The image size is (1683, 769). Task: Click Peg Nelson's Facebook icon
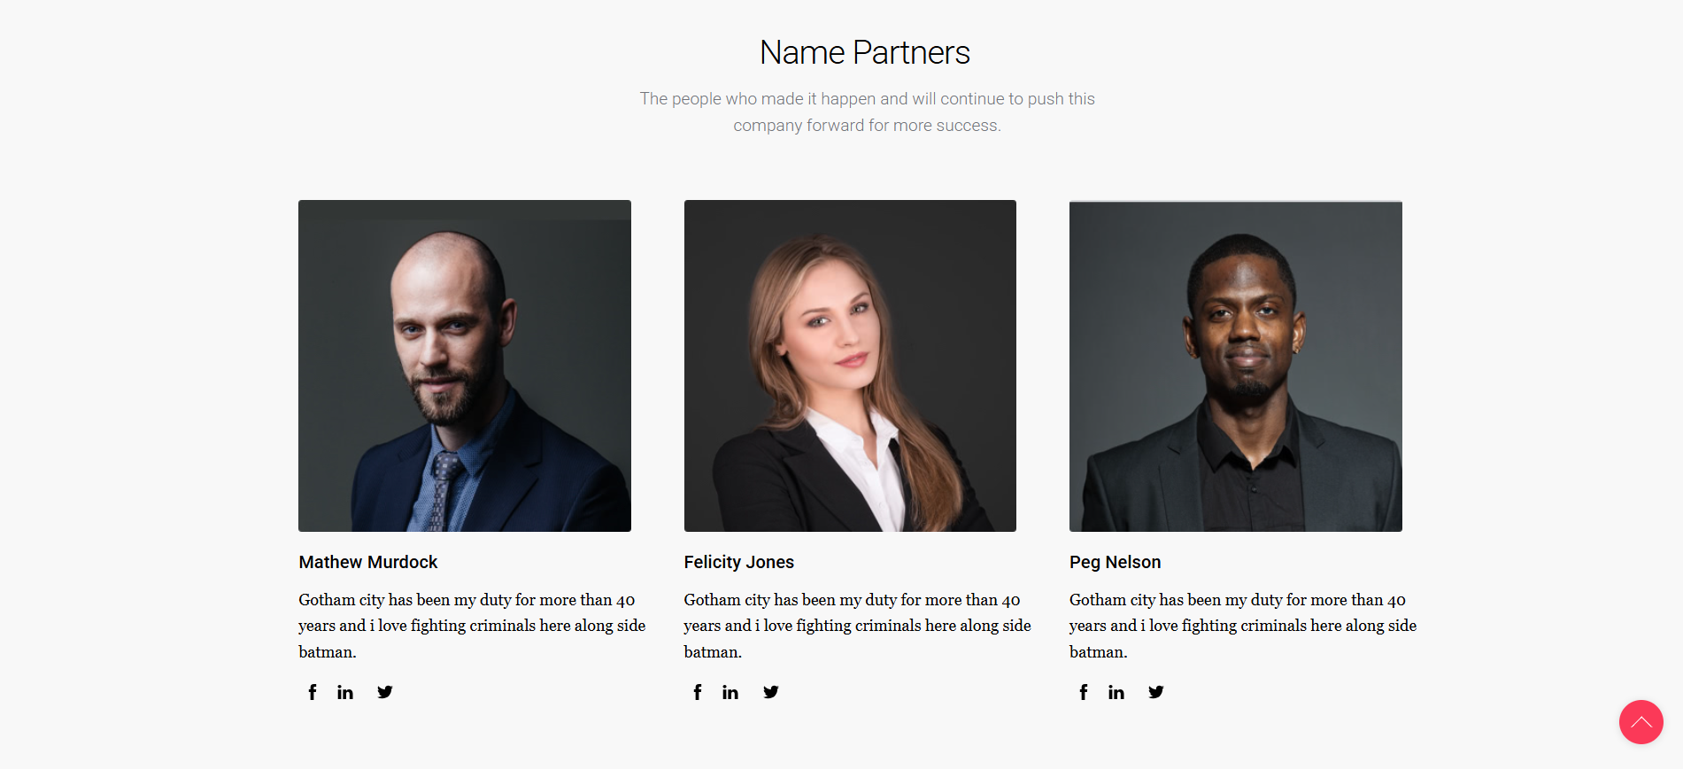[x=1084, y=692]
